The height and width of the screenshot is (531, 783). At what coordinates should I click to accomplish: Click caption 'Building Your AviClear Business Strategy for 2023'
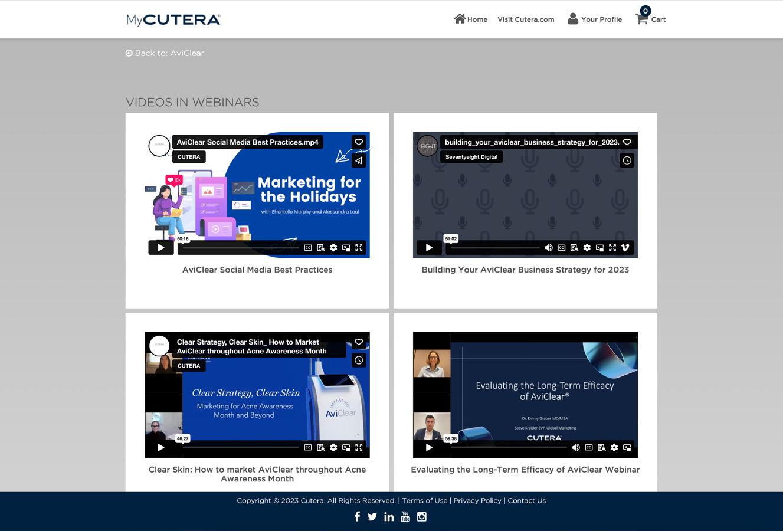point(525,270)
